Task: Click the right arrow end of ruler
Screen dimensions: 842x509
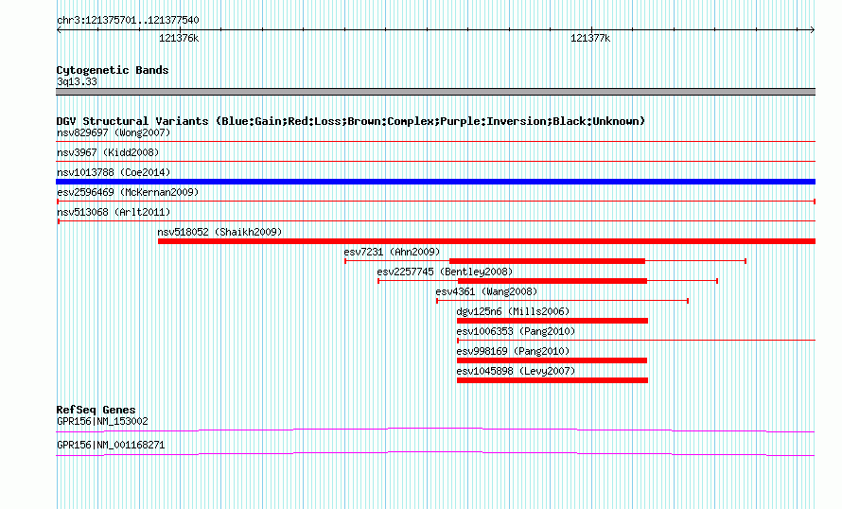Action: coord(813,30)
